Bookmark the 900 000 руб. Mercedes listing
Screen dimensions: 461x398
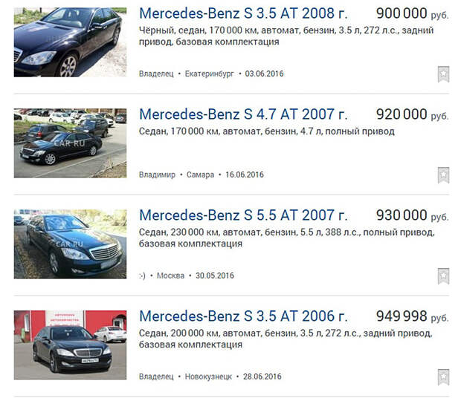443,74
